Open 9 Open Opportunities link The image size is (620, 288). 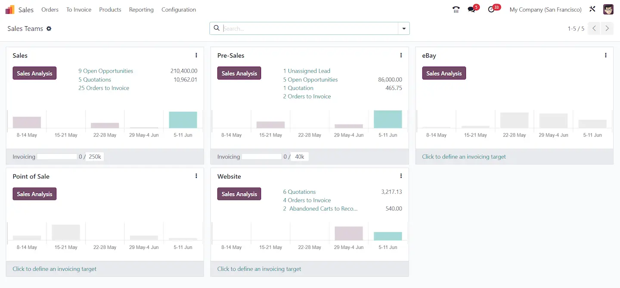point(105,71)
